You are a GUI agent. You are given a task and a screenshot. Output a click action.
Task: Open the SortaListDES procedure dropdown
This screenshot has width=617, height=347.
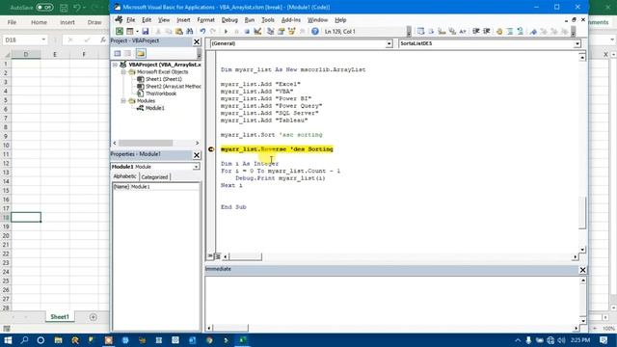pos(577,43)
